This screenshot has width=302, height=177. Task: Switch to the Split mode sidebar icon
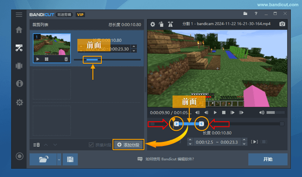click(x=19, y=66)
